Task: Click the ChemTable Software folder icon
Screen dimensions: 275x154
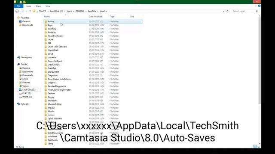Action: click(46, 47)
